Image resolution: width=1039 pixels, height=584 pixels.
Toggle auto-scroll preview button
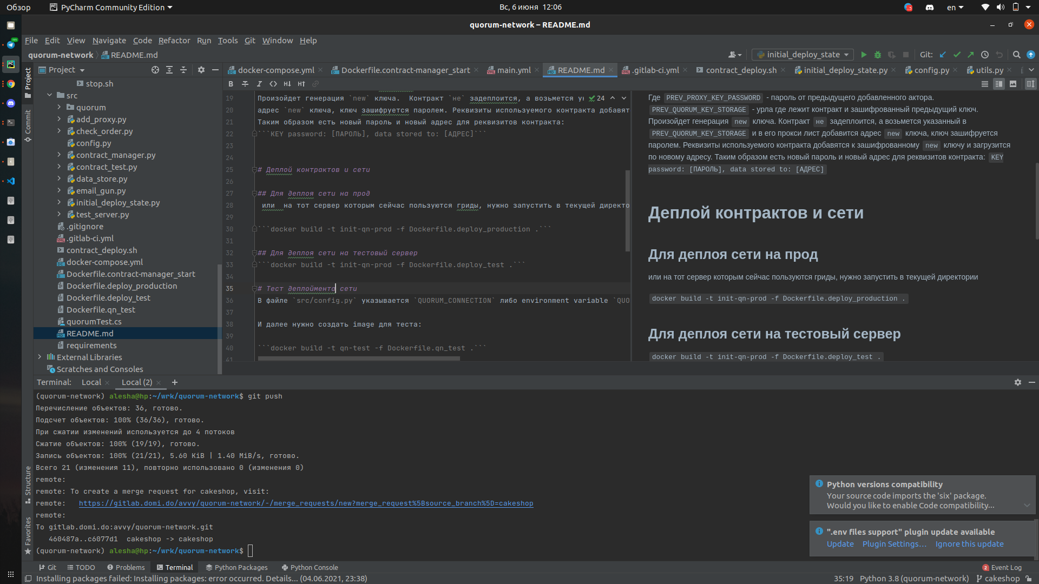(1030, 84)
